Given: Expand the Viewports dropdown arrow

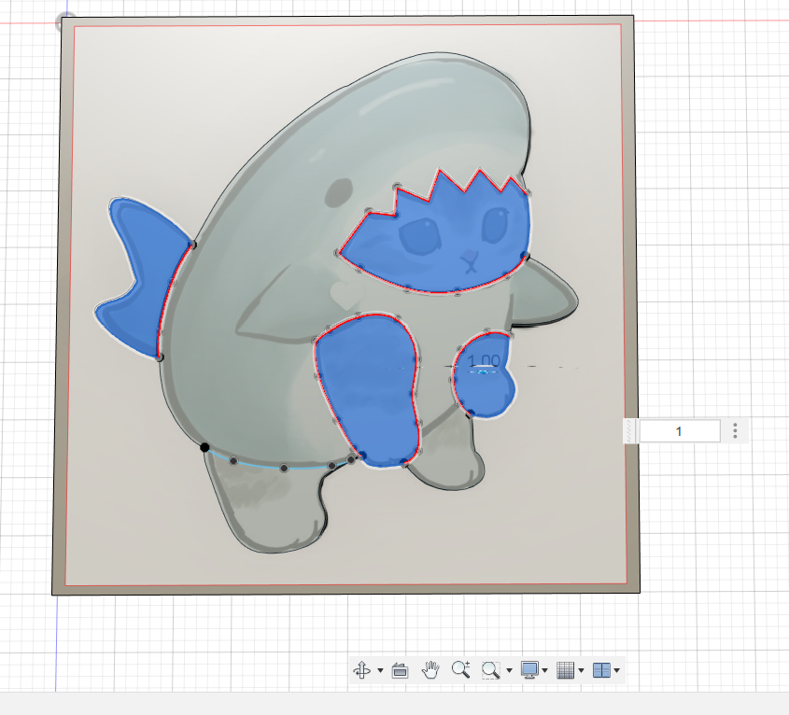Looking at the screenshot, I should [617, 671].
